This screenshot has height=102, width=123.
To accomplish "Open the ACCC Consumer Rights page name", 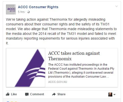I will [x=38, y=7].
